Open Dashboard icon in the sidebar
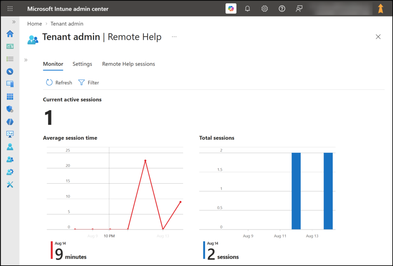The image size is (393, 266). 10,46
